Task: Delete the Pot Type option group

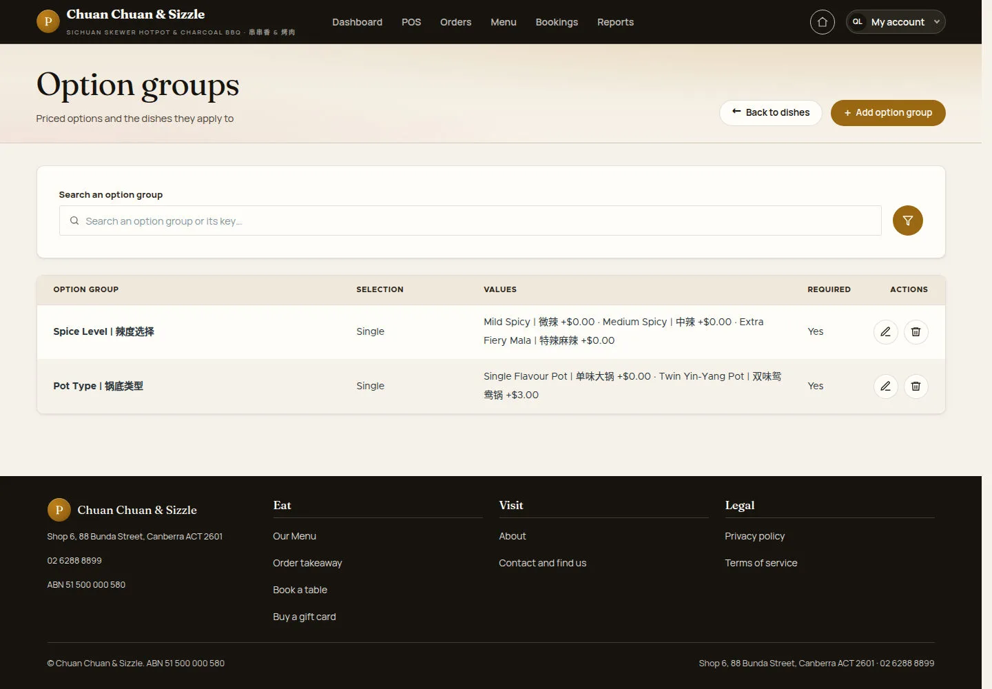Action: pyautogui.click(x=916, y=387)
